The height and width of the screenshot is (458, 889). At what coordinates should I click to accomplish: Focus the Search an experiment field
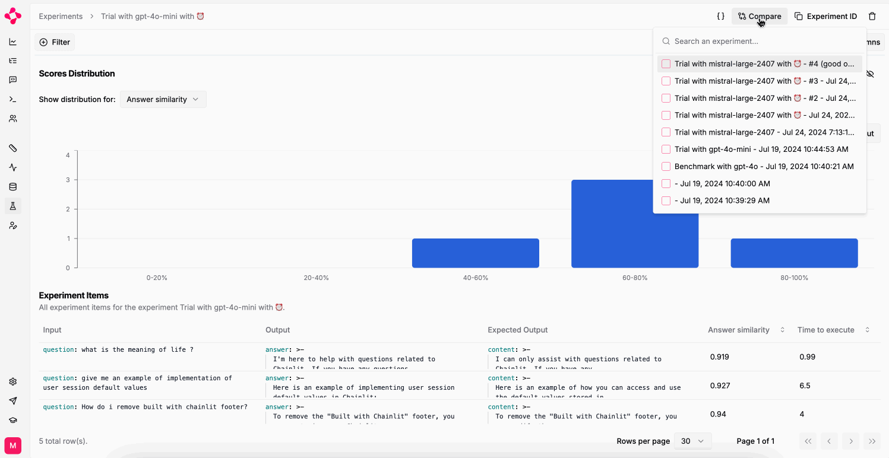(760, 42)
